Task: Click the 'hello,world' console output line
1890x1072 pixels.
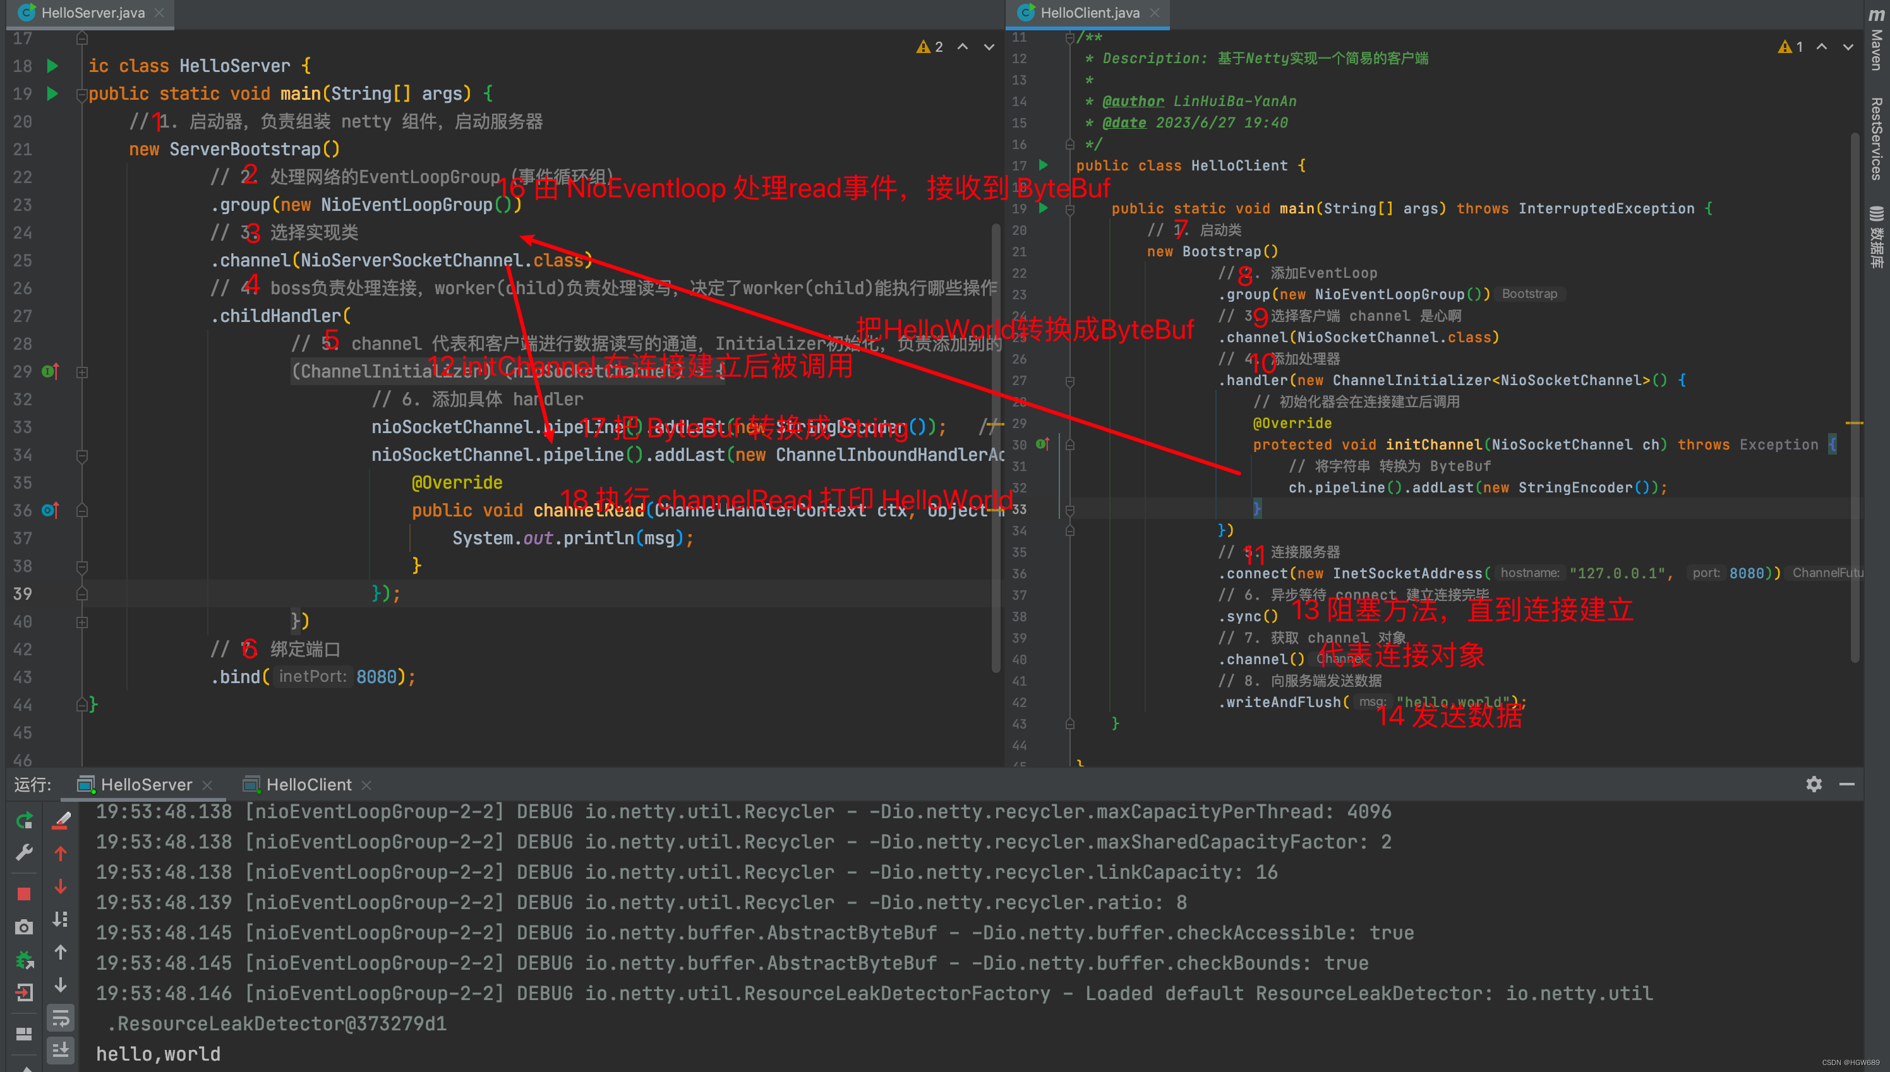Action: [159, 1054]
